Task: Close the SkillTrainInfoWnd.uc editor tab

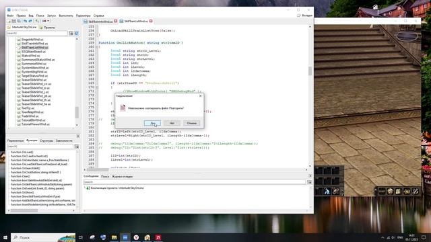Action: pos(116,21)
